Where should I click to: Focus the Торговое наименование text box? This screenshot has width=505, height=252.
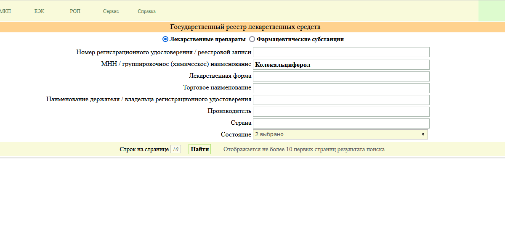(x=341, y=88)
